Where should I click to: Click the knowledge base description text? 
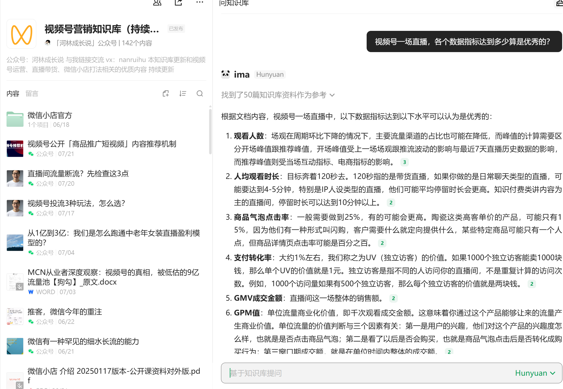pos(106,65)
